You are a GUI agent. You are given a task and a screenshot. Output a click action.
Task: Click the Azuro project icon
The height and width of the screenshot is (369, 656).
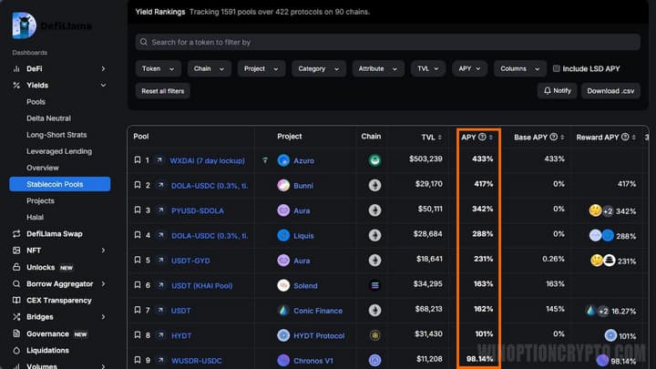(284, 160)
